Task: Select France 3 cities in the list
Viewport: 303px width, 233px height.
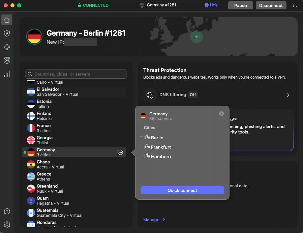Action: pos(74,128)
